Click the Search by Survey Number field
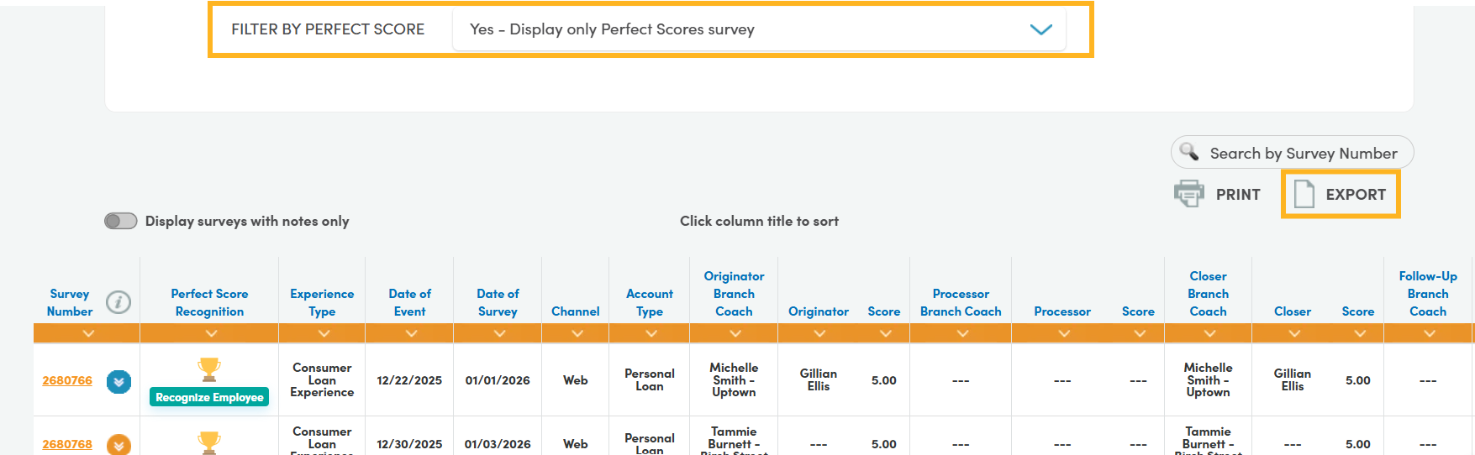Image resolution: width=1475 pixels, height=455 pixels. [1303, 153]
